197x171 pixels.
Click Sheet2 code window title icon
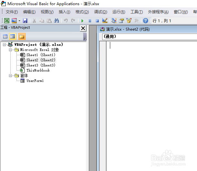click(x=102, y=29)
